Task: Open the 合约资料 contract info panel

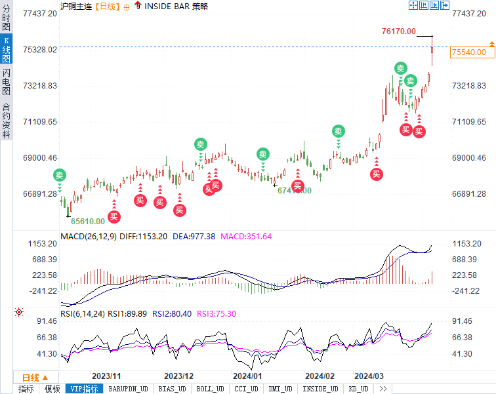Action: pyautogui.click(x=6, y=121)
